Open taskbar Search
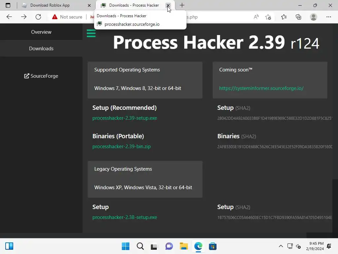The image size is (338, 254). [140, 246]
